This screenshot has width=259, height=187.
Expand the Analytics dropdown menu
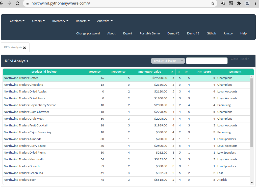105,21
